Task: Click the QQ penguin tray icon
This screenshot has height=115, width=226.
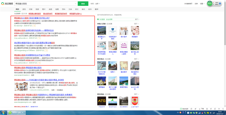Action: [x=202, y=113]
